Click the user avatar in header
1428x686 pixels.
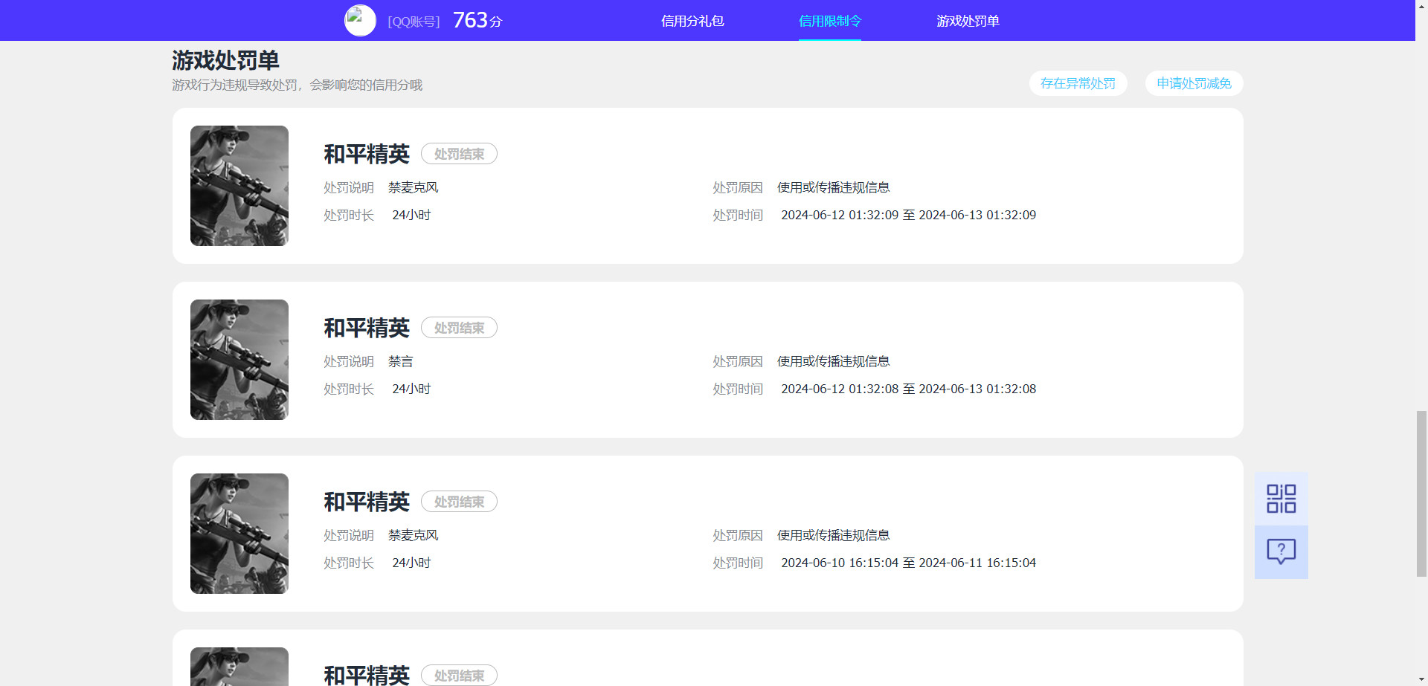coord(360,21)
